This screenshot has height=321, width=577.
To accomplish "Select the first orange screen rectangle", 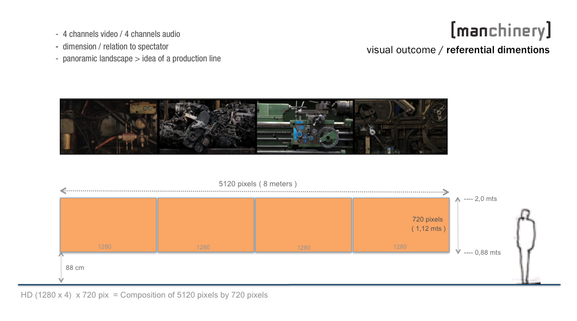I will 109,225.
